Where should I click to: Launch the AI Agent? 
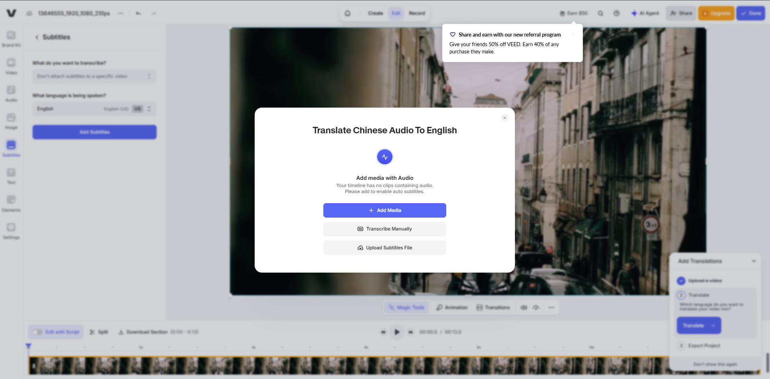[x=645, y=13]
